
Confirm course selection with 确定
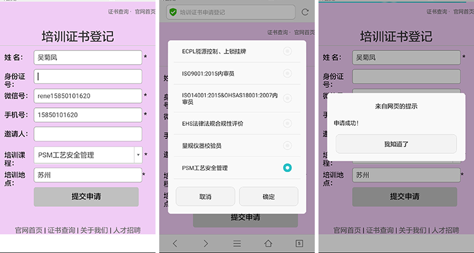coord(269,196)
